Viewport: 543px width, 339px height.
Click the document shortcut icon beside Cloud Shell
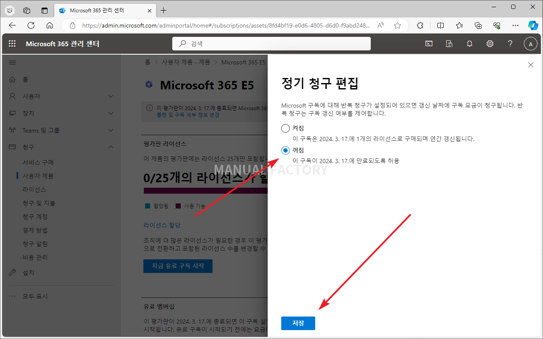[x=449, y=44]
